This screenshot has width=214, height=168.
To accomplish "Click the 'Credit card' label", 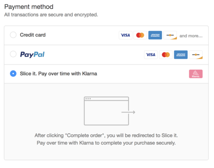I will click(33, 35).
